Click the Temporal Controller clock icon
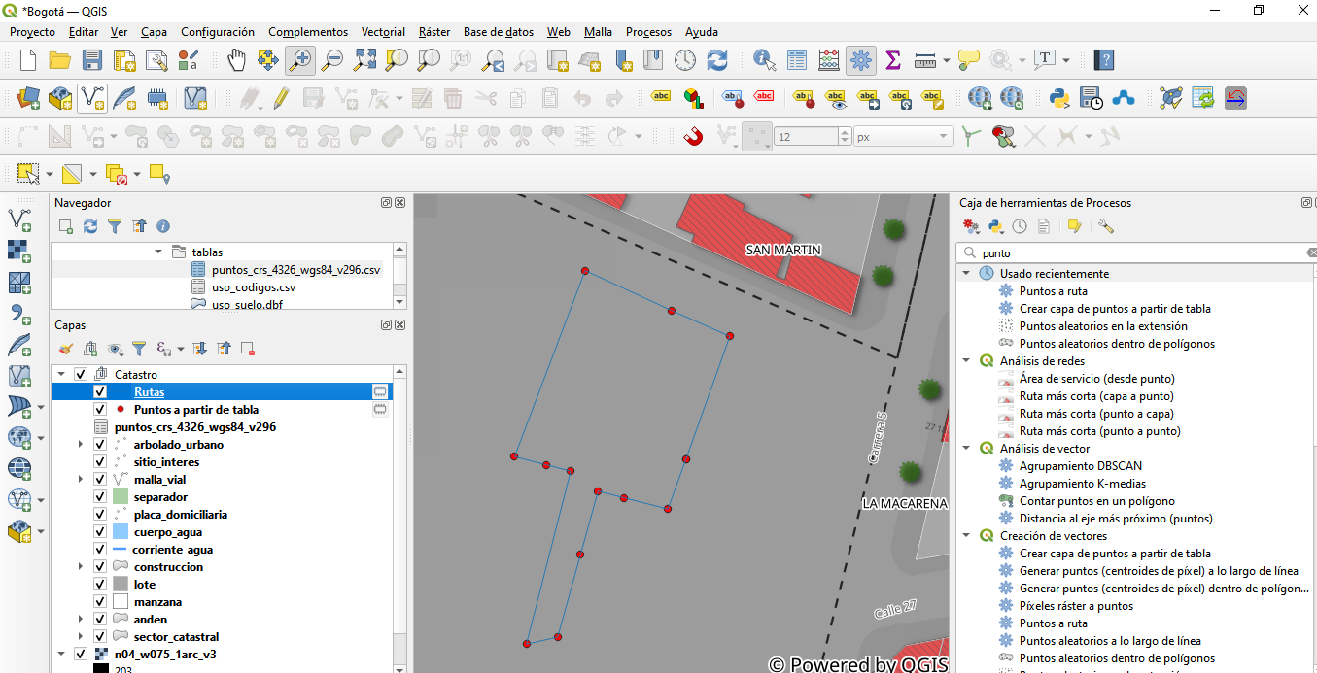The image size is (1317, 673). [x=685, y=60]
